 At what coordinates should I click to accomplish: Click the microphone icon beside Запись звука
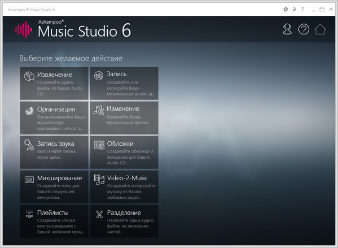29,145
